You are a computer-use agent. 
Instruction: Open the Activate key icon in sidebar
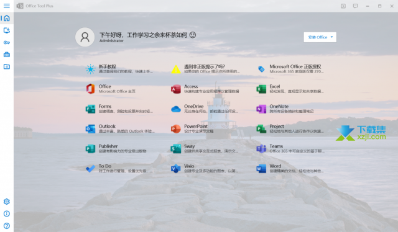(7, 43)
